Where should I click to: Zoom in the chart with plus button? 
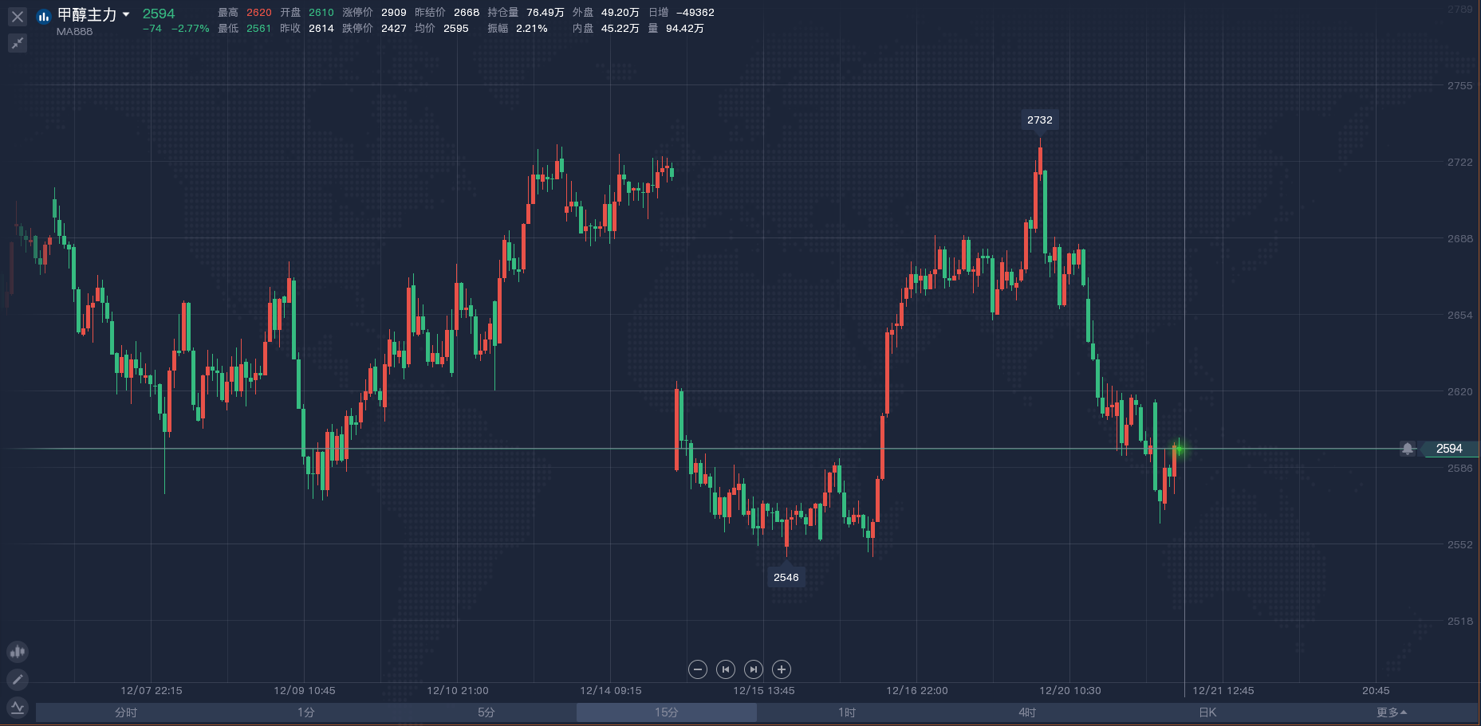point(782,669)
